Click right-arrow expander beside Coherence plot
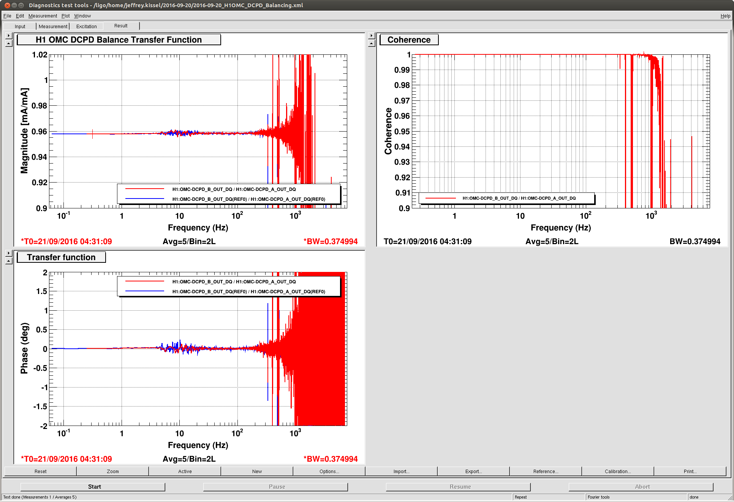Screen dimensions: 734x502 point(372,36)
